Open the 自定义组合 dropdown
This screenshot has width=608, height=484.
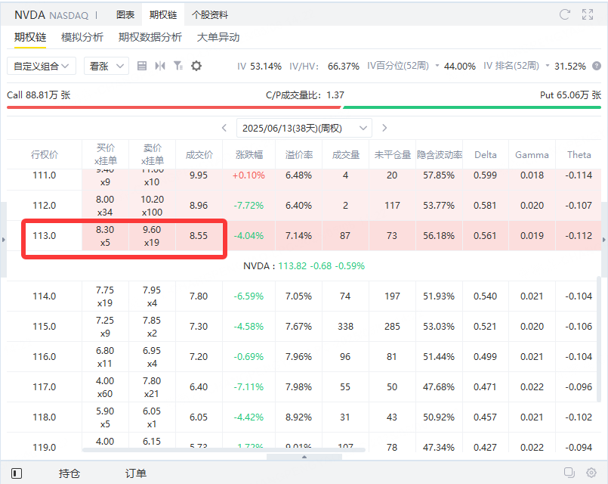[x=42, y=66]
